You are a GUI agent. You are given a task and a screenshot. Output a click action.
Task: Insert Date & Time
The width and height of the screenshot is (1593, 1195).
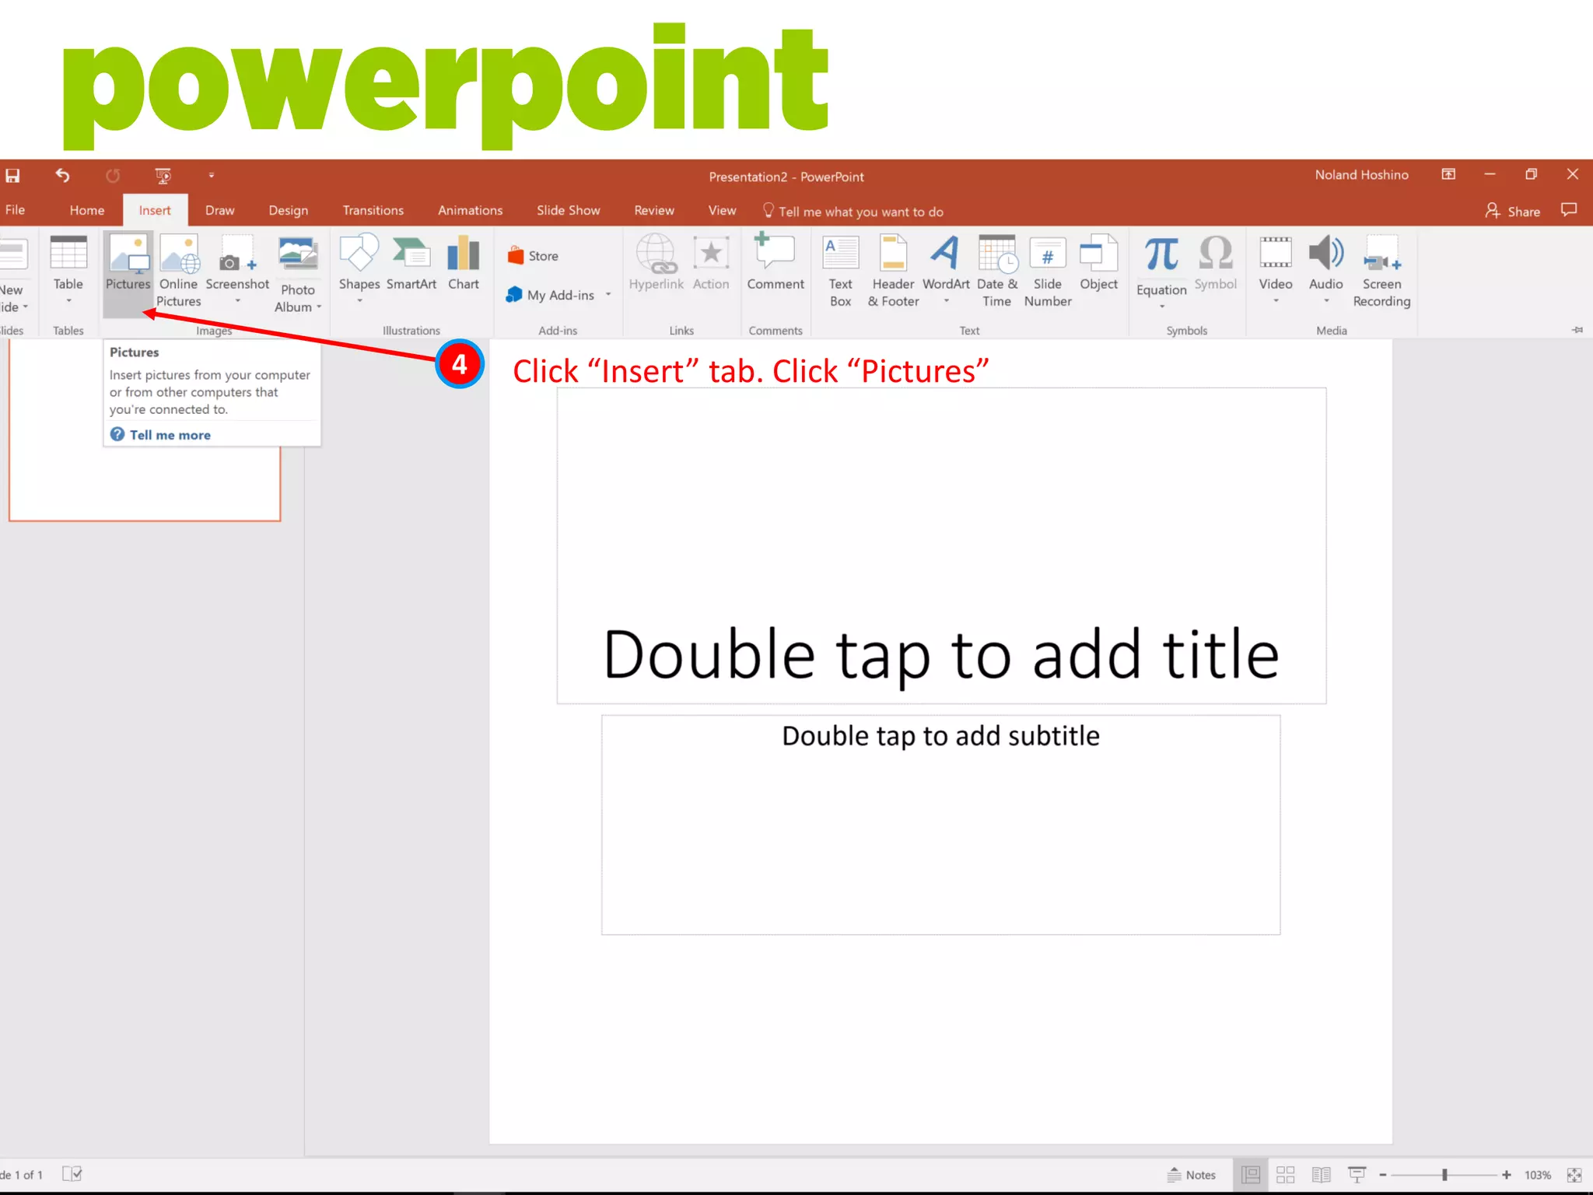point(997,272)
